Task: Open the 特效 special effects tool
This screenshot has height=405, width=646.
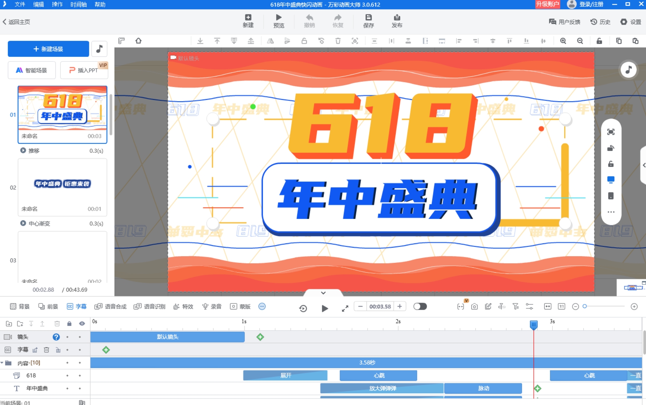Action: coord(183,306)
